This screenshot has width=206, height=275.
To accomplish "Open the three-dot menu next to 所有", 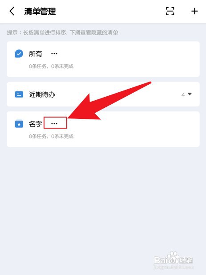I will pos(54,54).
